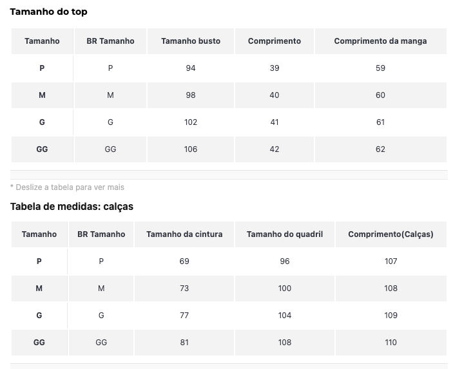Click the Tamanho do quadril column header
Screen dimensions: 453x369
(285, 234)
